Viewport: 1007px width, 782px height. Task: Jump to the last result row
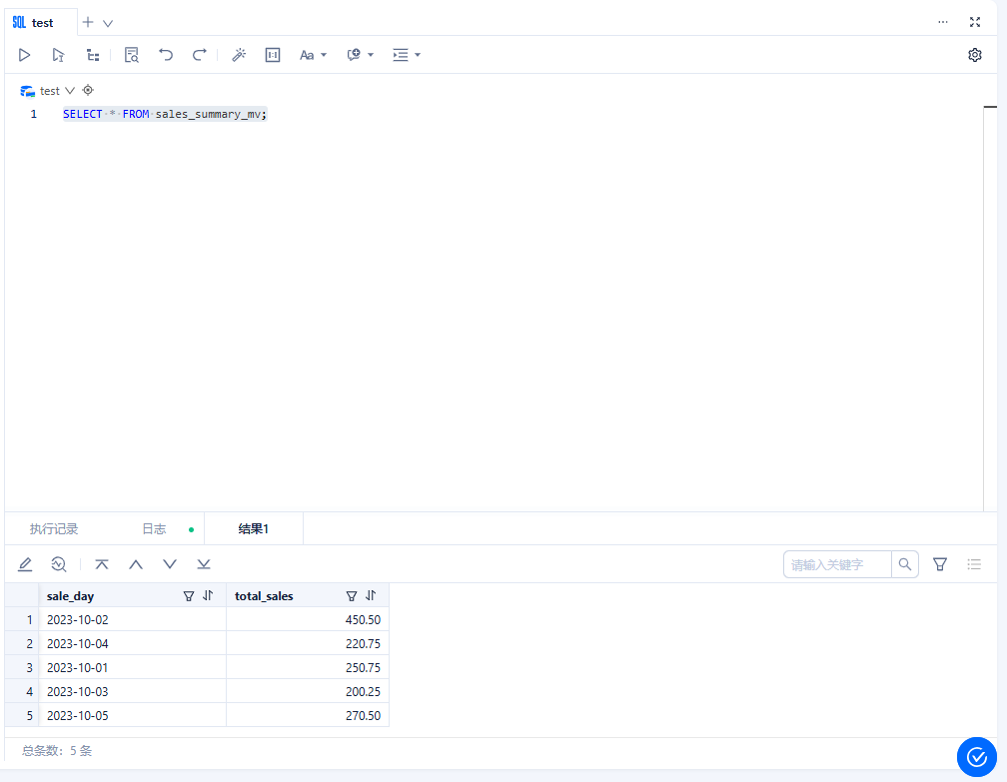coord(204,564)
